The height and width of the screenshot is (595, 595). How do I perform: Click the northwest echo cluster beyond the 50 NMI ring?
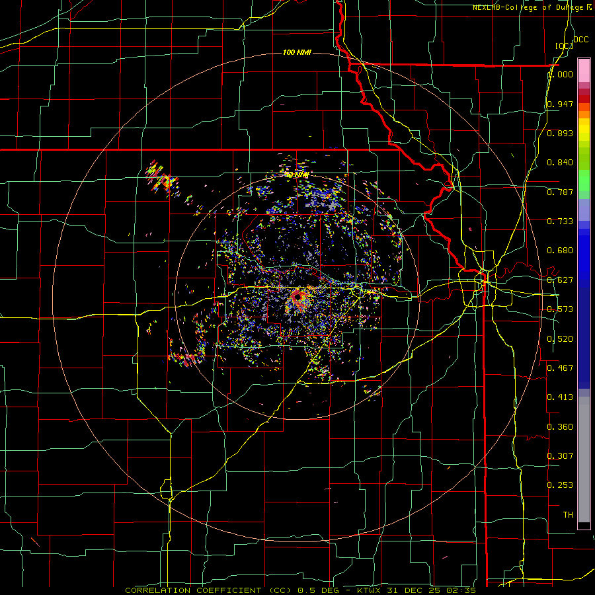162,178
